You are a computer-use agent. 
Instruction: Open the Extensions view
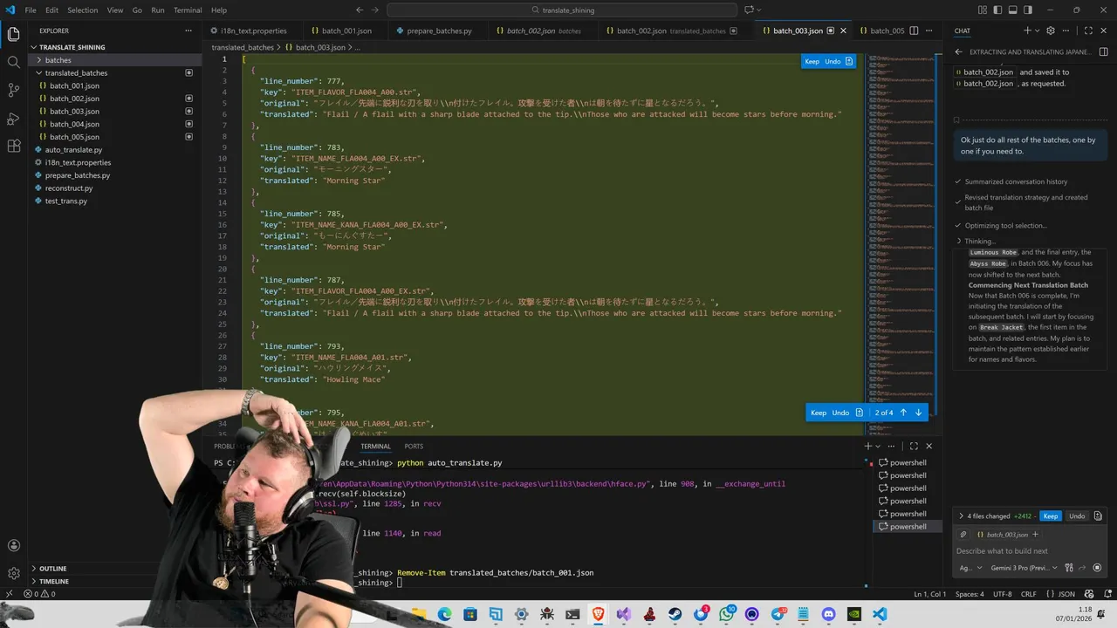pos(13,146)
